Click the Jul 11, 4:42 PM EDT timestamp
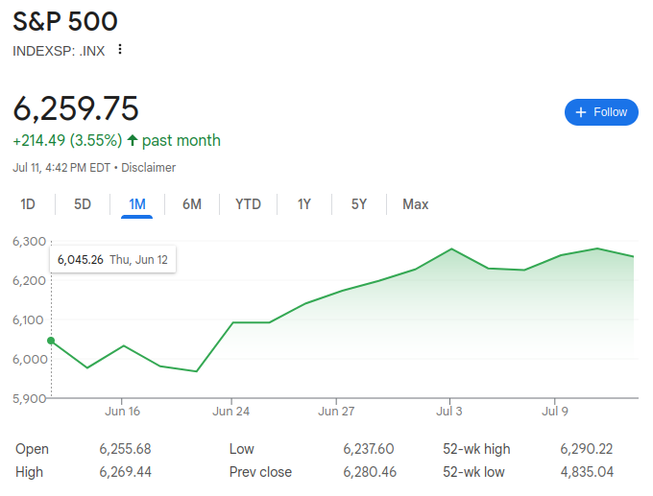 [61, 168]
